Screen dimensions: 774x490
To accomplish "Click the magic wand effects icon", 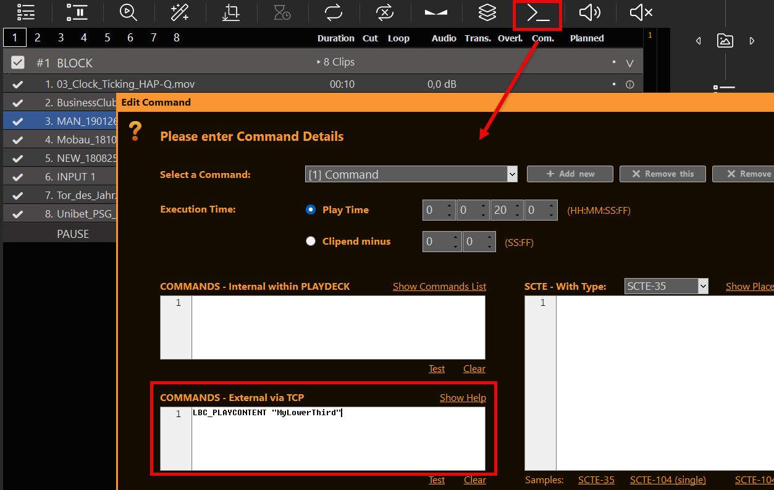I will pyautogui.click(x=180, y=12).
